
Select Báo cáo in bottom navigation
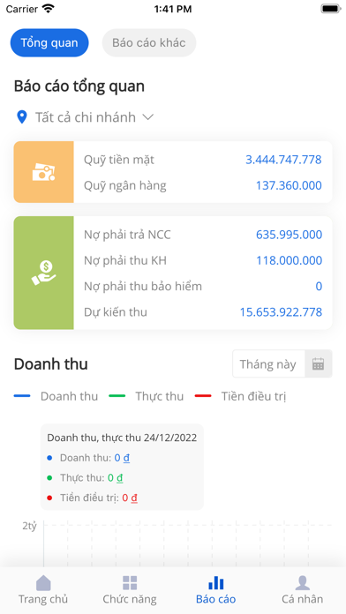click(216, 590)
